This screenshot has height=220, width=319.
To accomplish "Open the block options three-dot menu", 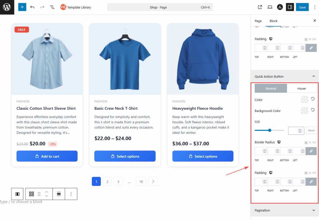I will [x=71, y=194].
